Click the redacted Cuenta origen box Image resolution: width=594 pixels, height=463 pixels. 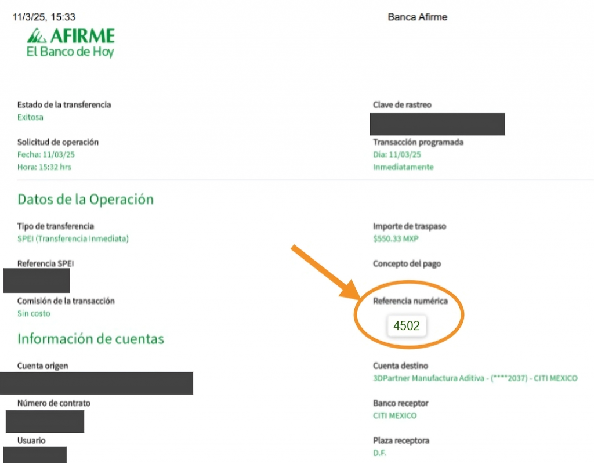click(96, 384)
